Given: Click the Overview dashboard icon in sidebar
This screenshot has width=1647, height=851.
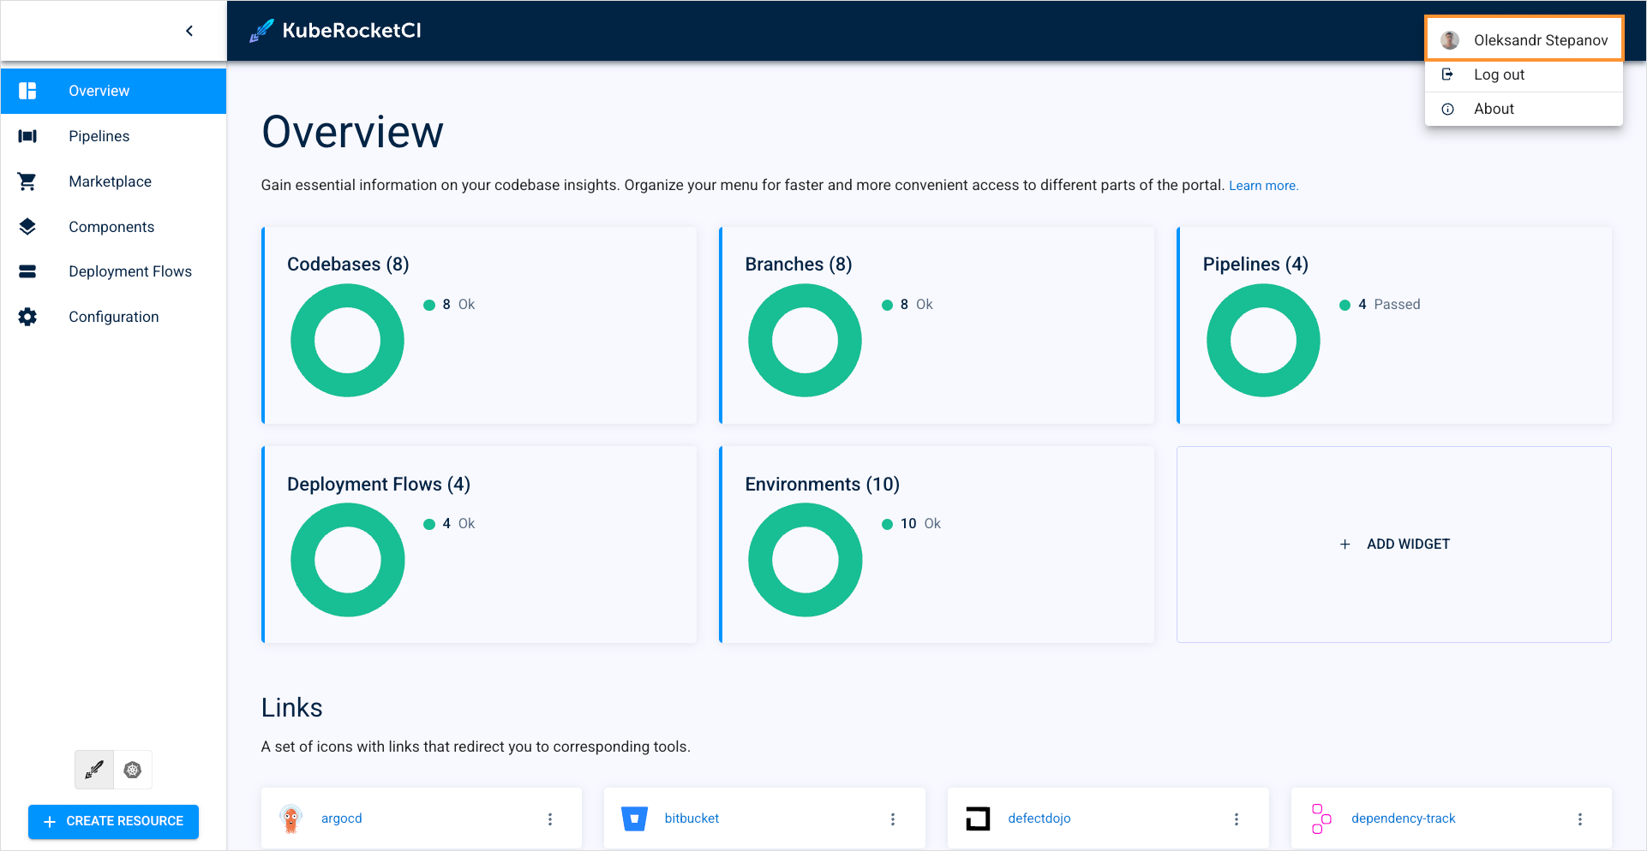Looking at the screenshot, I should 27,91.
